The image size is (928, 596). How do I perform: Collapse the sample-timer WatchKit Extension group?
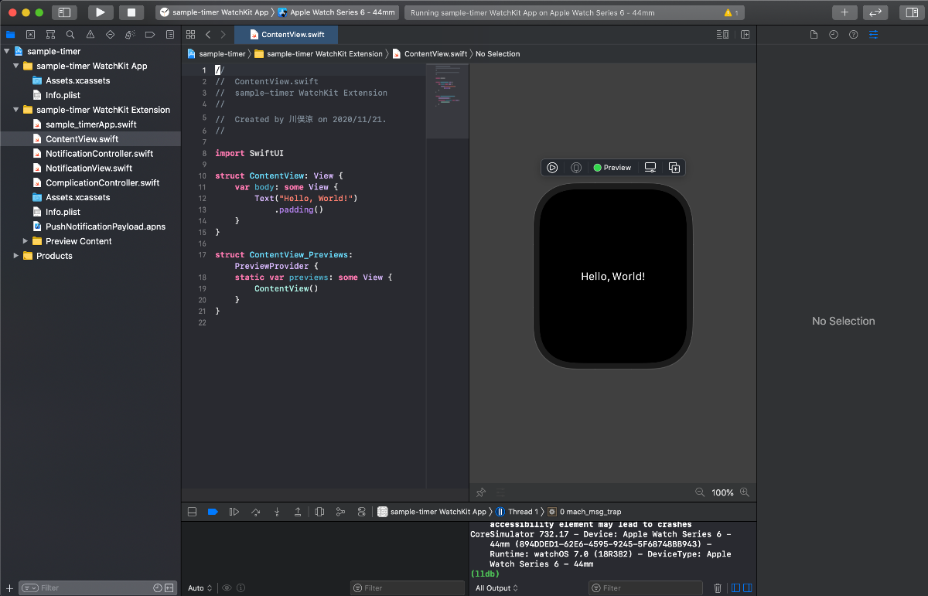coord(16,110)
